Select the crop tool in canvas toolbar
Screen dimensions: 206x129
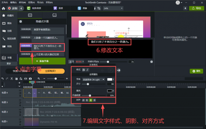99,8
